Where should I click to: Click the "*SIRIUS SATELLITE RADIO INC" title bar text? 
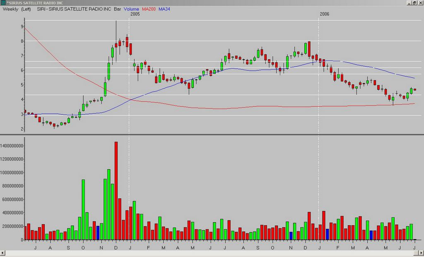(35, 3)
